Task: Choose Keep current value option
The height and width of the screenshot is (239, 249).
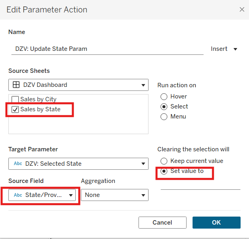Action: 164,161
